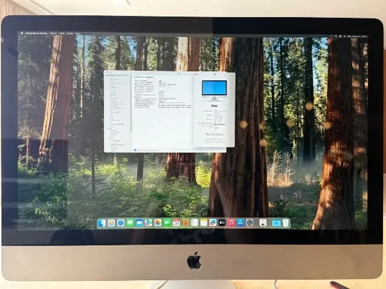The image size is (386, 289).
Task: Open the Reminders app in the dock
Action: (194, 223)
